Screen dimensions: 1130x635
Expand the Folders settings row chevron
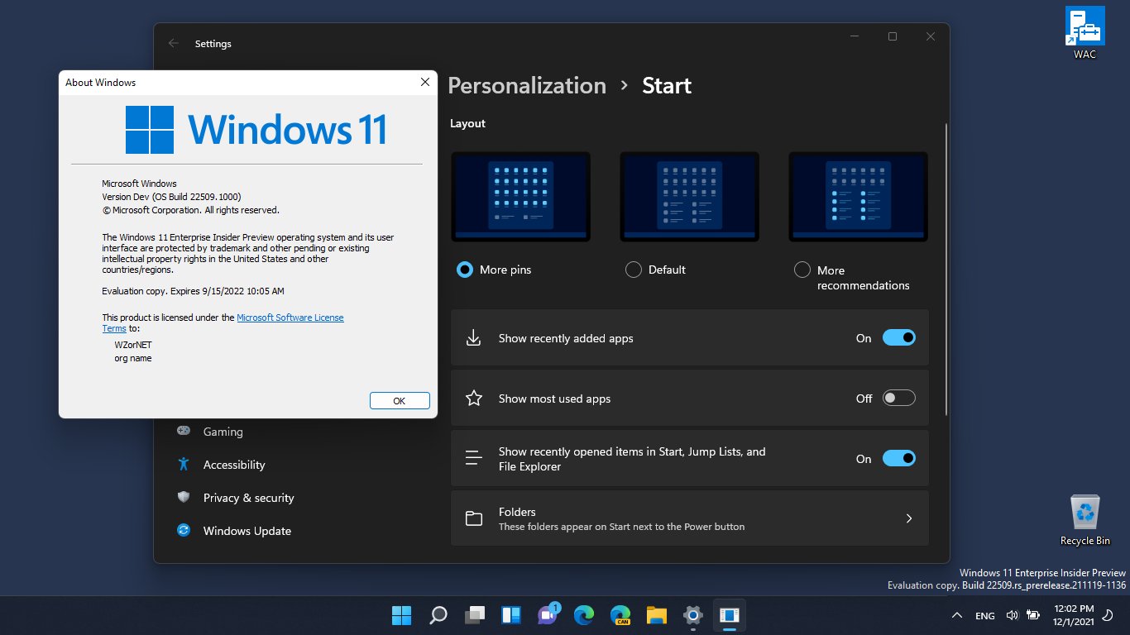point(908,518)
